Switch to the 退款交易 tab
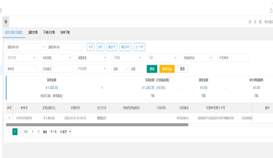This screenshot has width=273, height=158. (33, 33)
